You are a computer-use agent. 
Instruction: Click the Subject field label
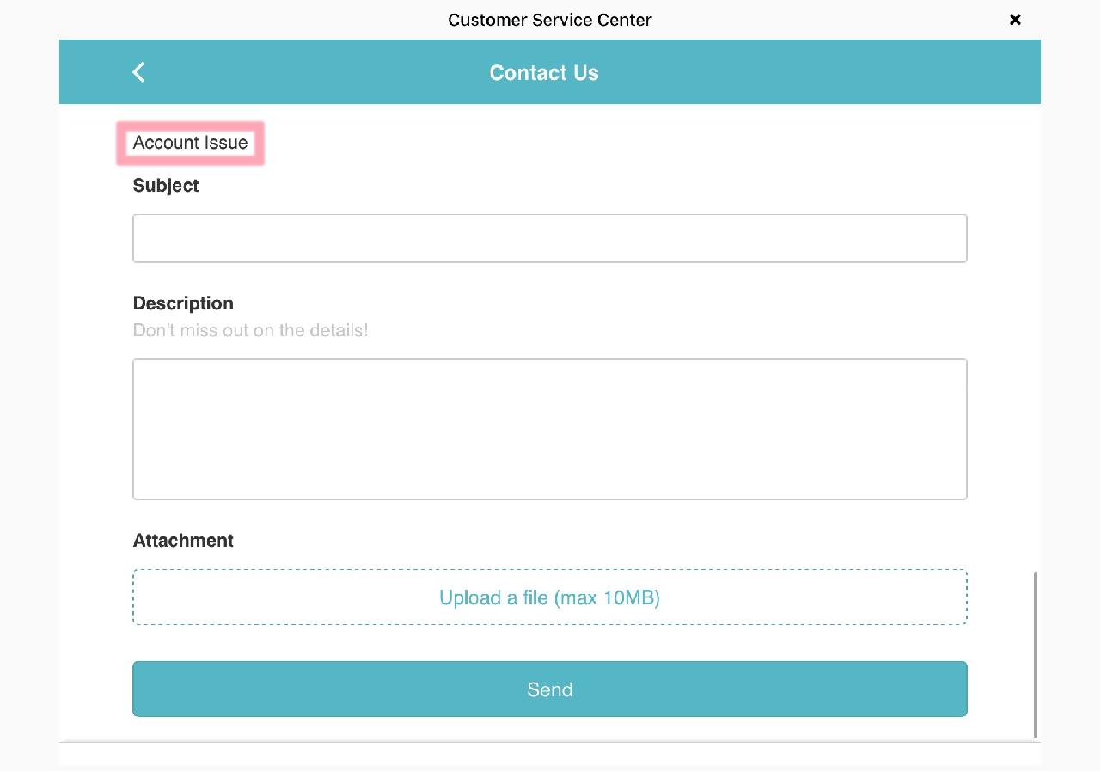click(166, 186)
